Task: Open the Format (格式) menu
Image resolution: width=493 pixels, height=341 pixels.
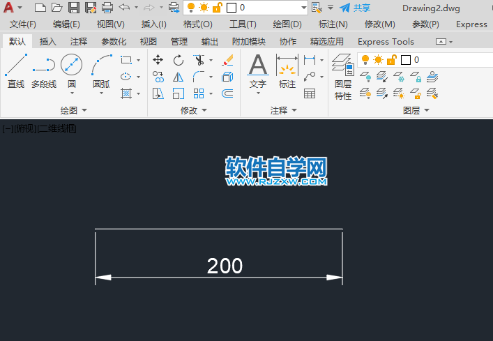Action: click(x=198, y=24)
